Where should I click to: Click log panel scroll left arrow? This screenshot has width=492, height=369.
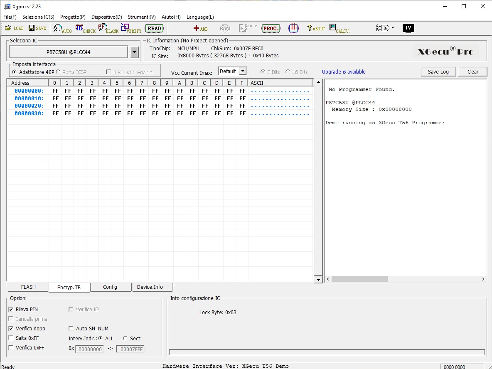328,279
